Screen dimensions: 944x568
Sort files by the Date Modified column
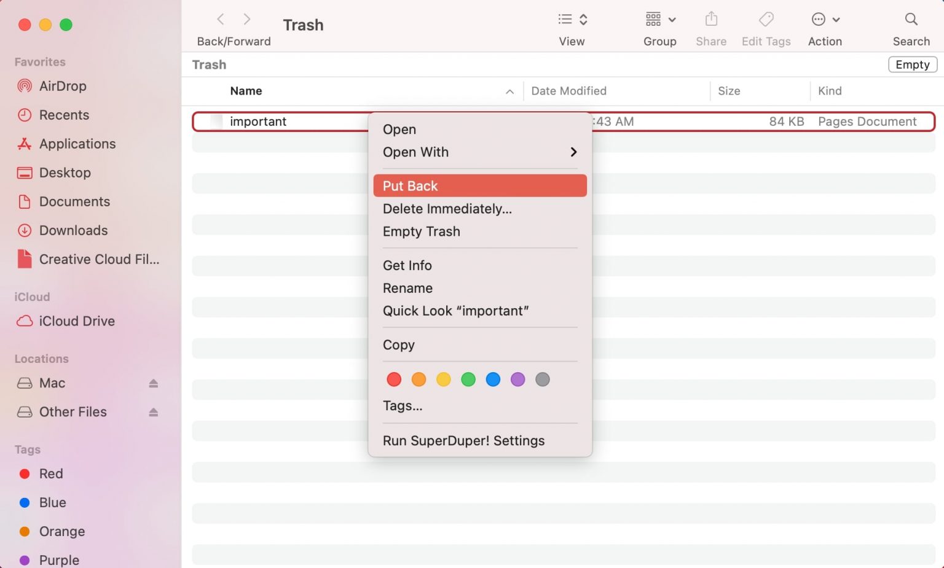(568, 91)
